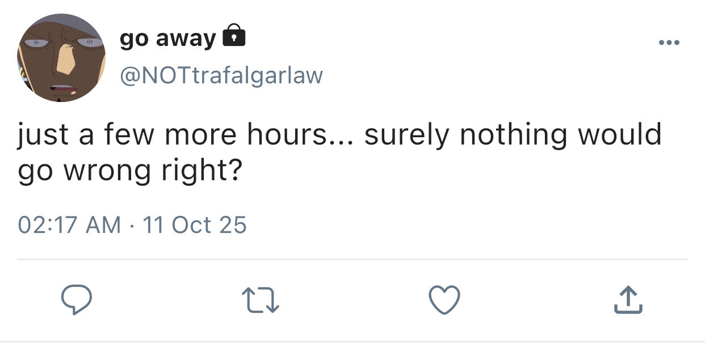
Task: Reply using the speech bubble icon
Action: point(75,300)
